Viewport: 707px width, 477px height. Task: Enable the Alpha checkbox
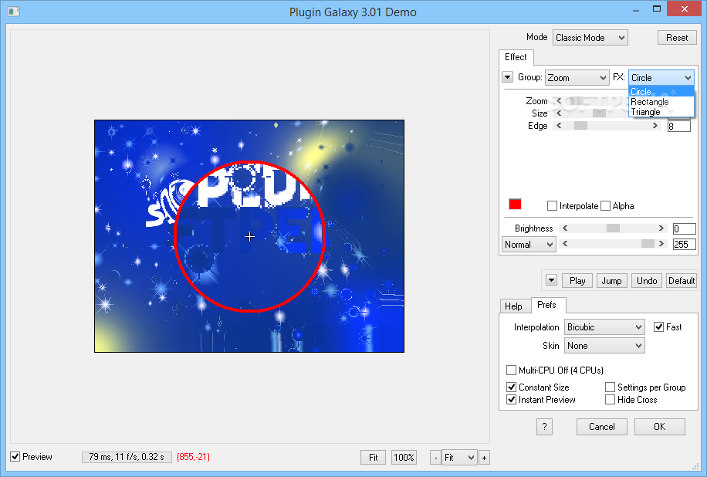[x=605, y=206]
